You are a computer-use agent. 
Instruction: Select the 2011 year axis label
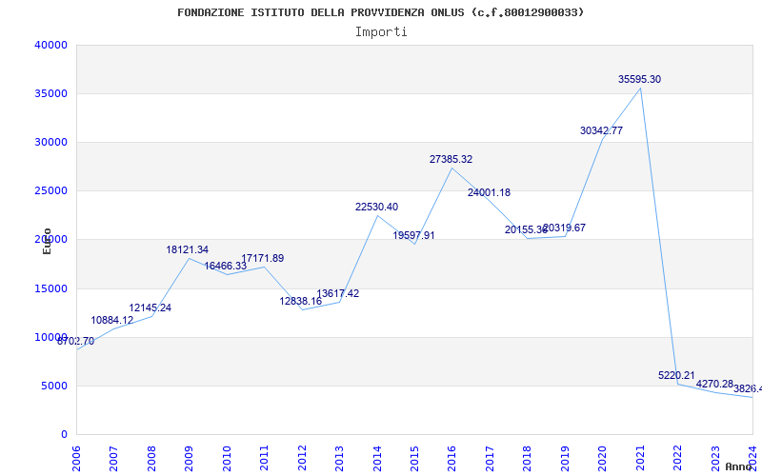point(265,459)
